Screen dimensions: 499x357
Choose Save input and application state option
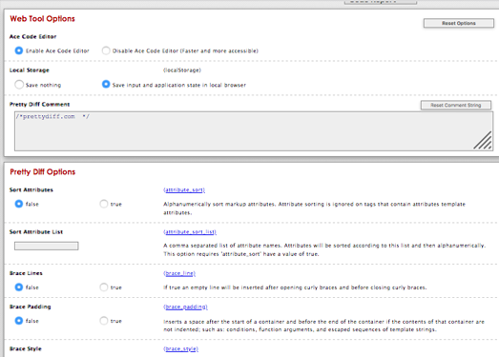point(106,84)
